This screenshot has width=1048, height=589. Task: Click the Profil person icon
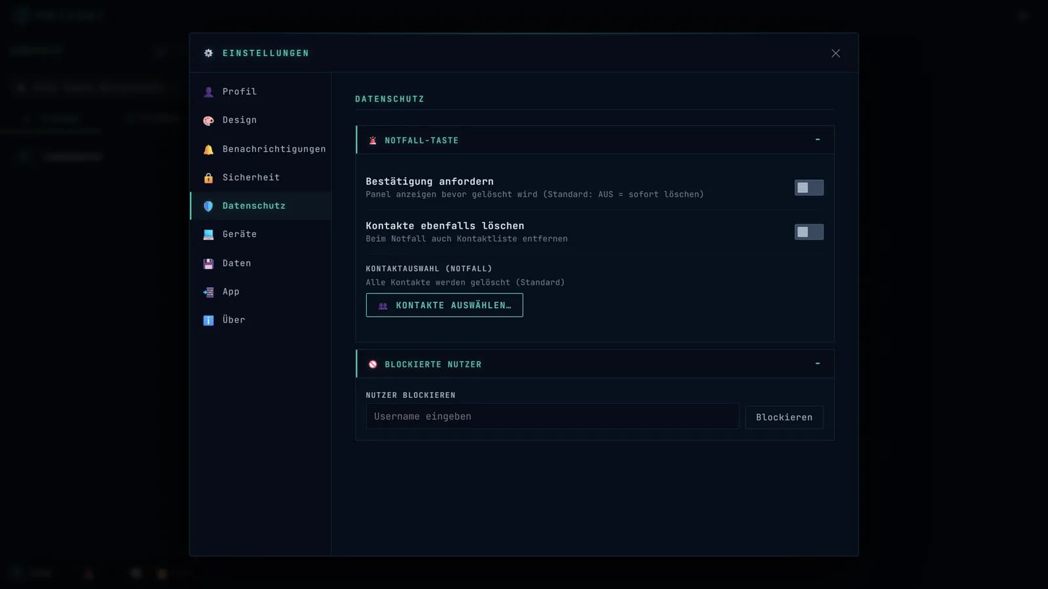point(208,92)
